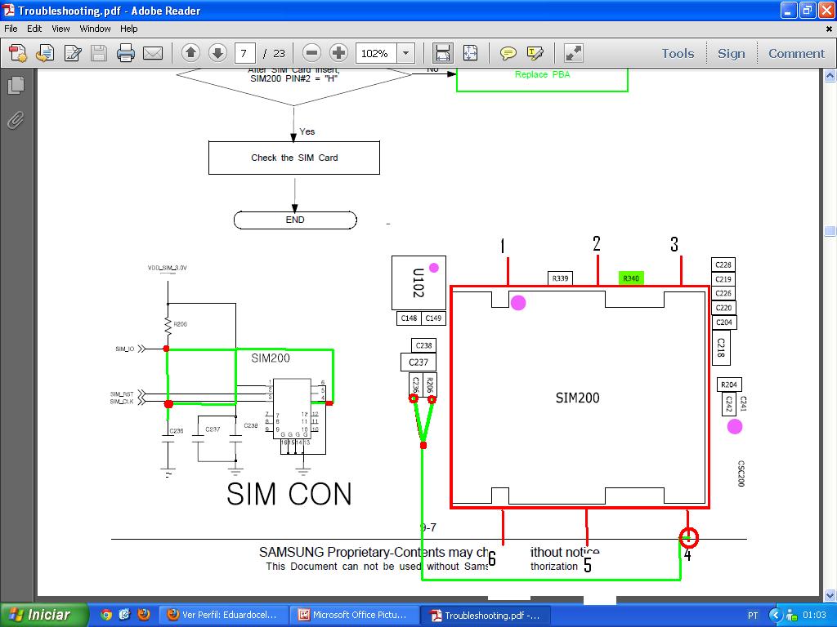Click the VDD_SIM_3.0V schematic label
Viewport: 837px width, 627px height.
point(167,268)
